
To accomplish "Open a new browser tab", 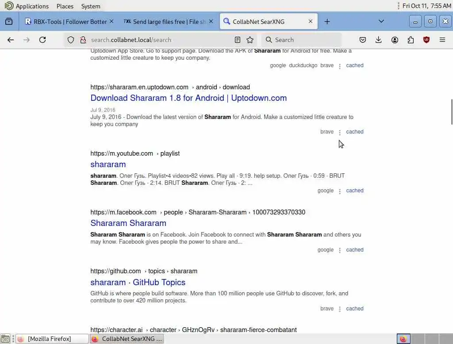I will click(x=327, y=22).
